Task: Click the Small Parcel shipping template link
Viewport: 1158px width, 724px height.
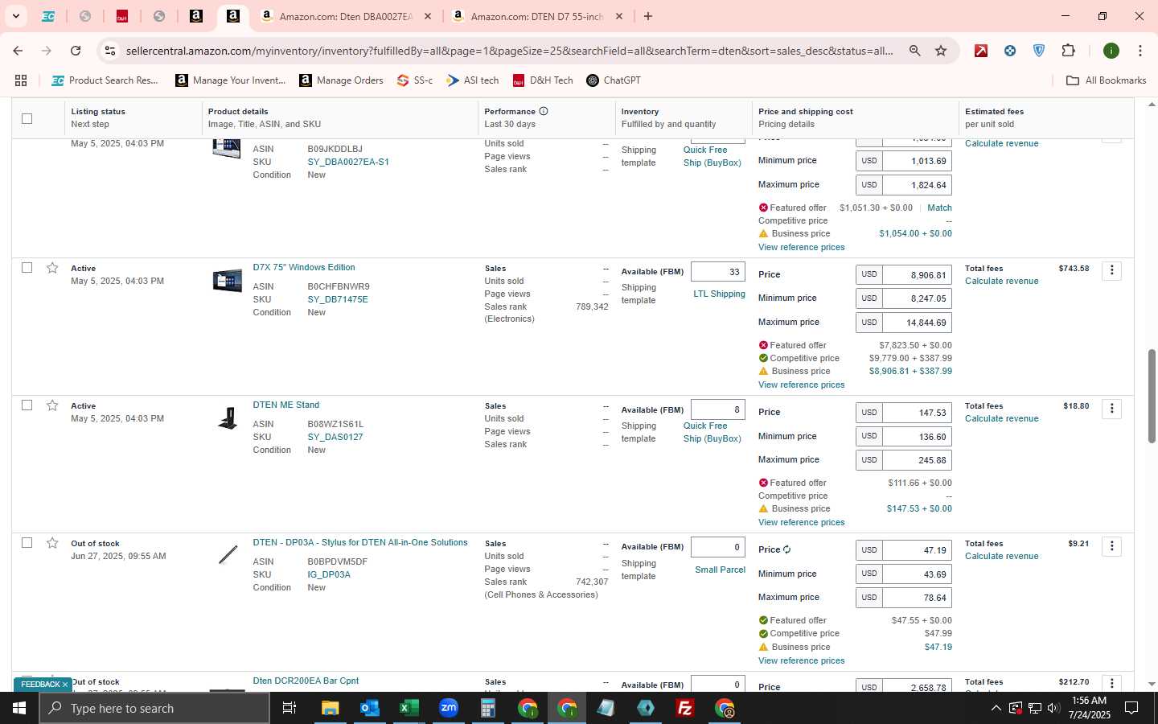Action: 720,570
